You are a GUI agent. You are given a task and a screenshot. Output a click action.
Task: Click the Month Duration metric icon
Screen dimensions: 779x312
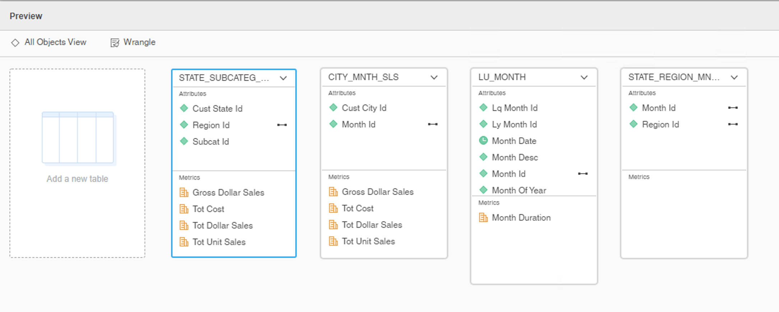pos(483,217)
